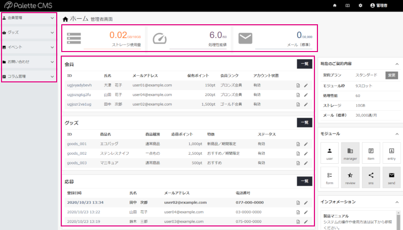Screen dimensions: 403x230
Task: Click the 処理性能値 progress bar
Action: tap(198, 49)
